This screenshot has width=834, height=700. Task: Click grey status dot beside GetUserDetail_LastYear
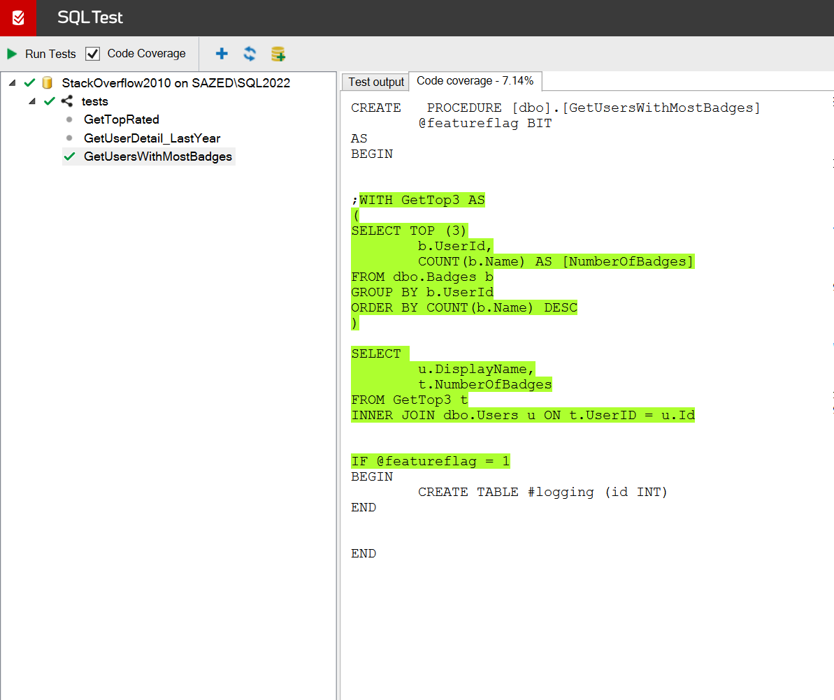pos(69,138)
